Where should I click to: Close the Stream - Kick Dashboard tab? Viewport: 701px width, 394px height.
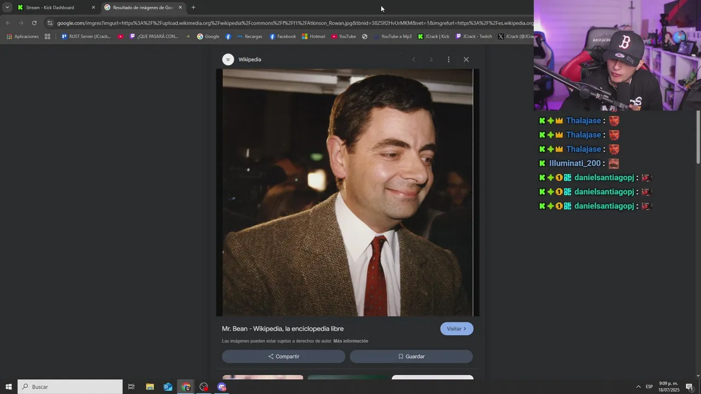coord(93,8)
